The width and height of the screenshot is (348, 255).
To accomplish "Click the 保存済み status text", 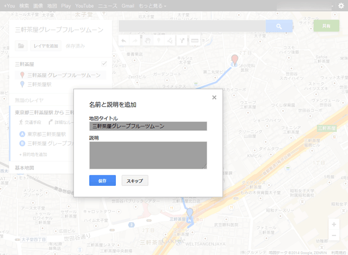I will pos(75,46).
